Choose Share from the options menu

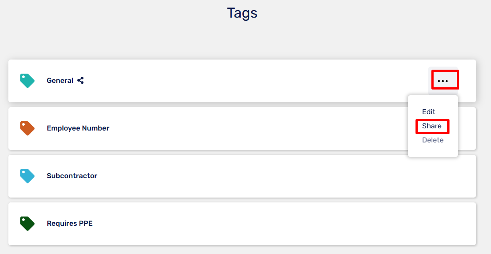431,126
